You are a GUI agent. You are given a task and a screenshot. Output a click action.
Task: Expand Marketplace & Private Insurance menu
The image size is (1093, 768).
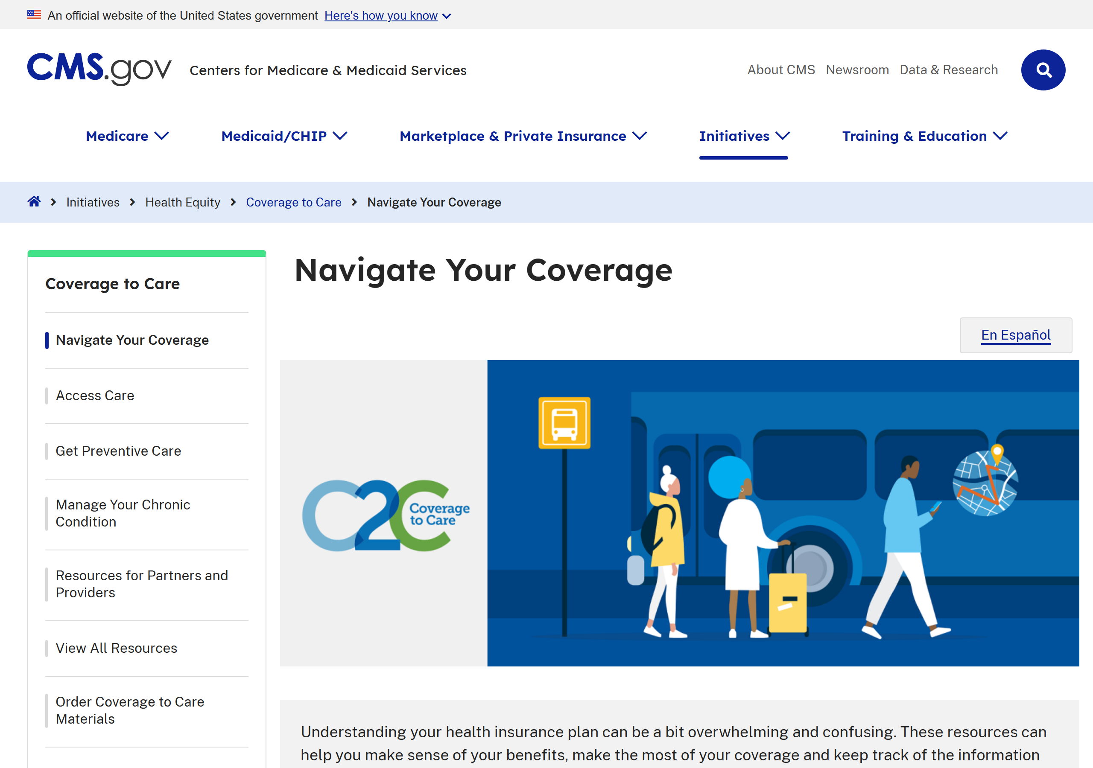523,136
